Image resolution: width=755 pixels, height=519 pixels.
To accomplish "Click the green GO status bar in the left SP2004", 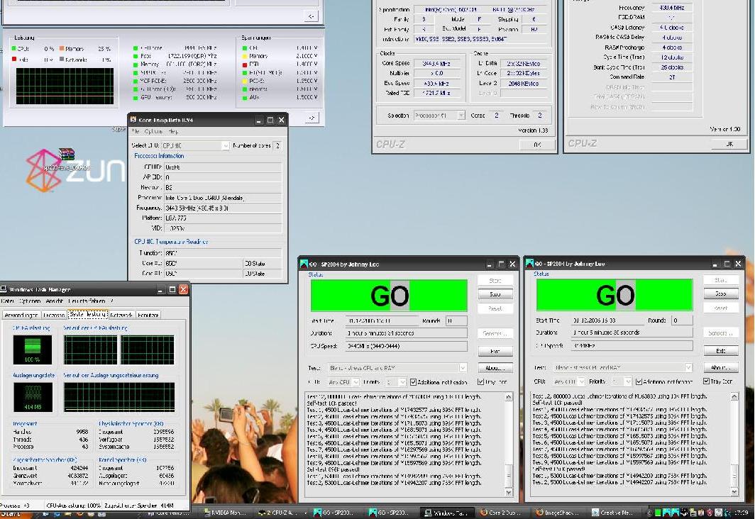I will [389, 296].
